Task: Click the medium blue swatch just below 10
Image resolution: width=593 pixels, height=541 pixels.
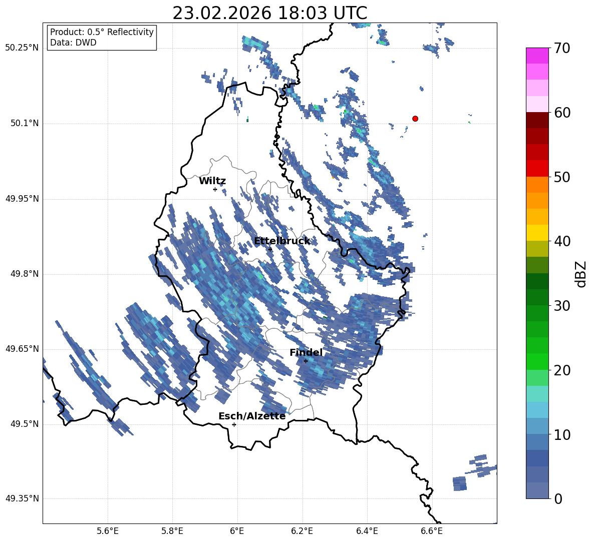Action: point(537,442)
